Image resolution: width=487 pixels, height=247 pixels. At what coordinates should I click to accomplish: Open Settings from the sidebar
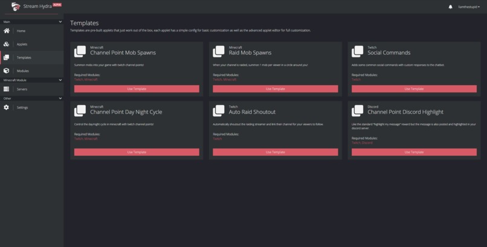coord(31,107)
